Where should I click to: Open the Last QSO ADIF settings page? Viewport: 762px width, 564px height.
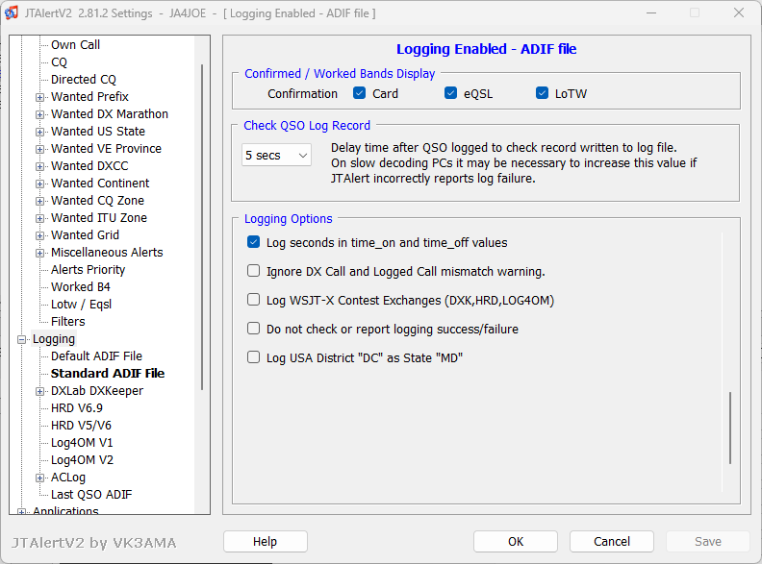[x=91, y=495]
